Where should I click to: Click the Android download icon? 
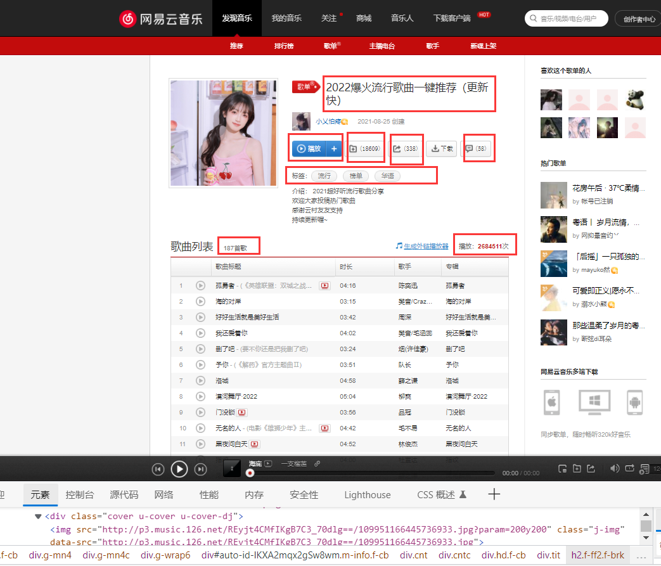pos(635,402)
